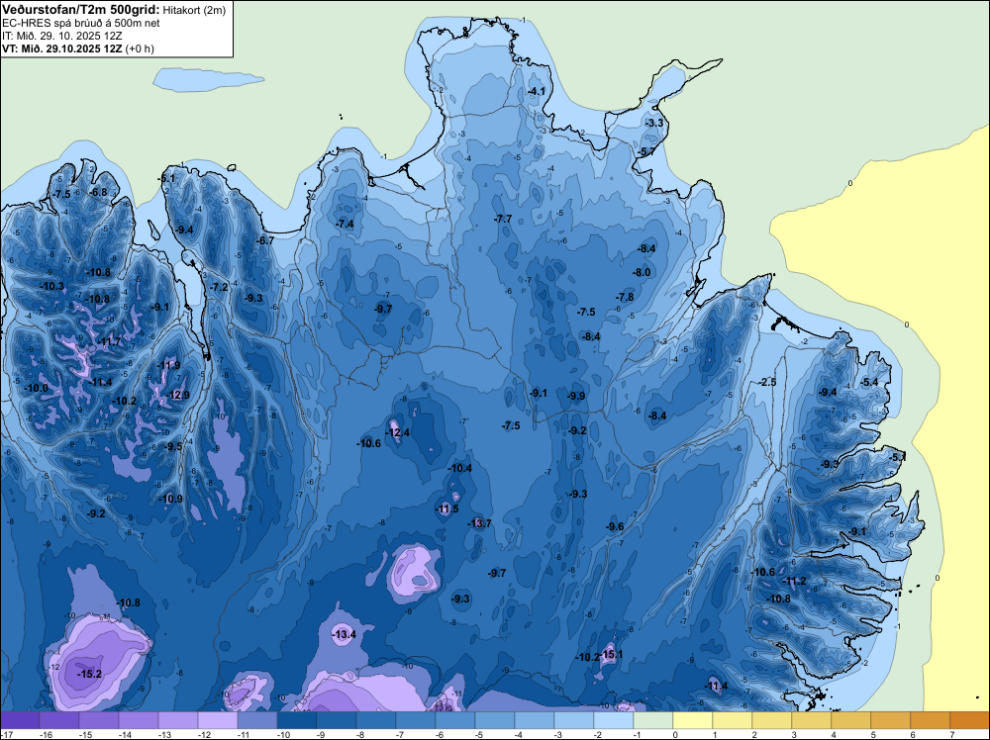This screenshot has width=990, height=740.
Task: Click the -11.2 temperature value on the map
Action: 794,581
